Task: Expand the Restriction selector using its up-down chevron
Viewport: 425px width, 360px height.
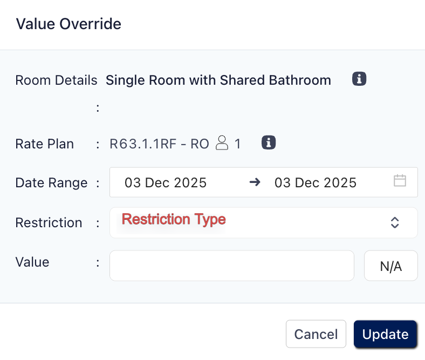Action: coord(395,222)
